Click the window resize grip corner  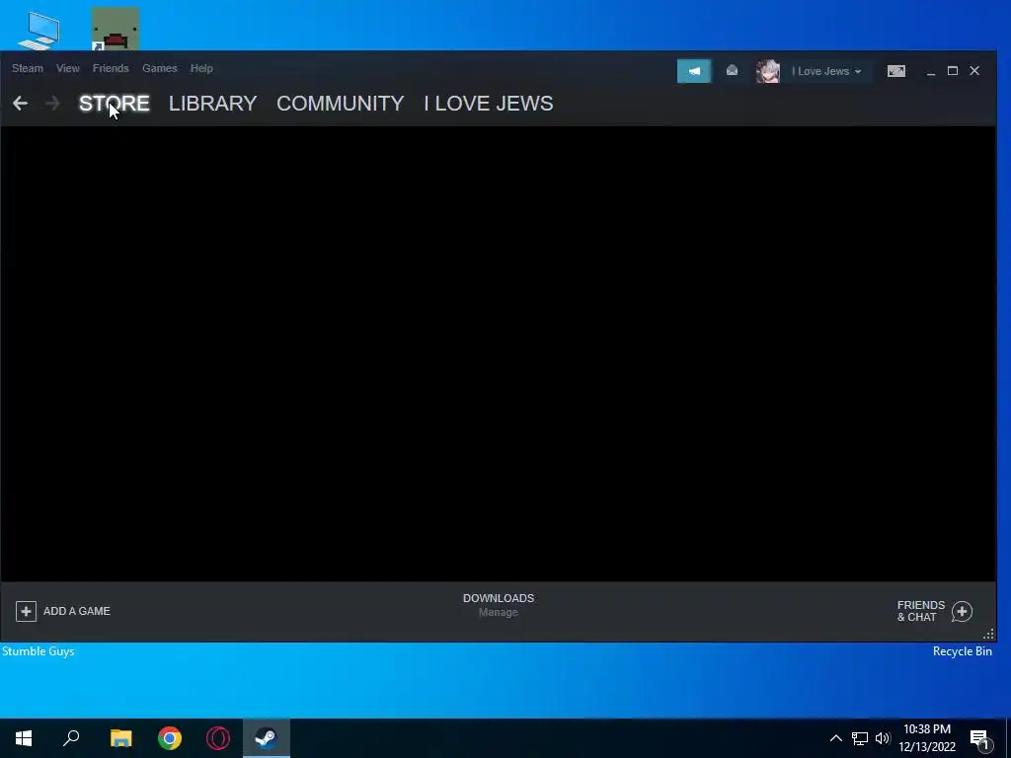(988, 635)
